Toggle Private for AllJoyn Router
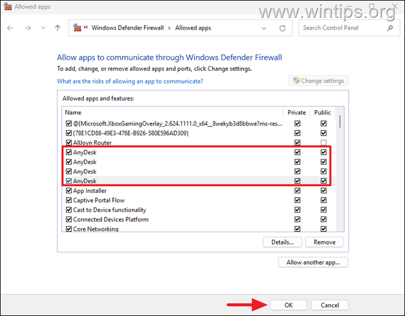 coord(298,143)
